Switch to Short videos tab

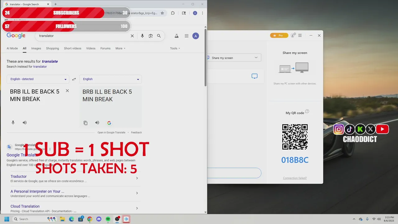[72, 48]
